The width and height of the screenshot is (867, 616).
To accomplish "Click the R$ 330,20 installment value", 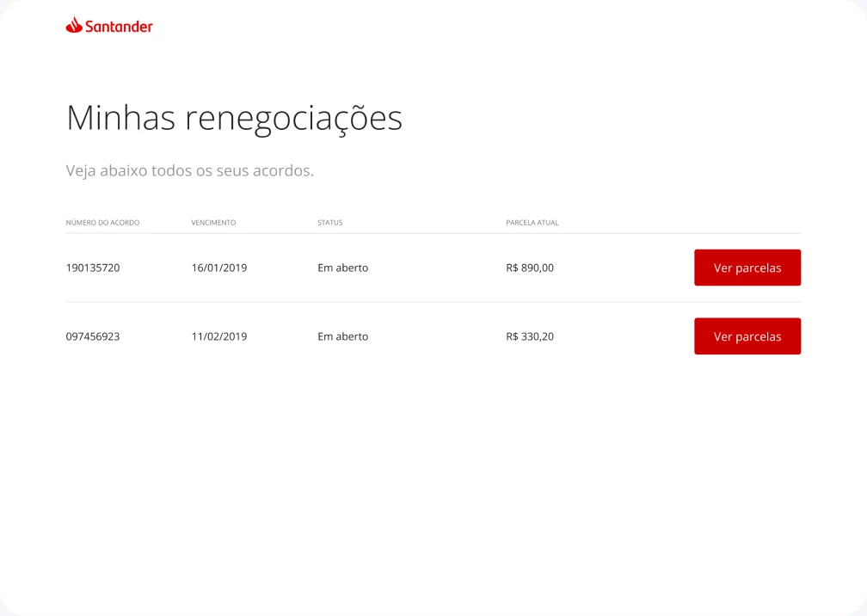I will pyautogui.click(x=530, y=336).
